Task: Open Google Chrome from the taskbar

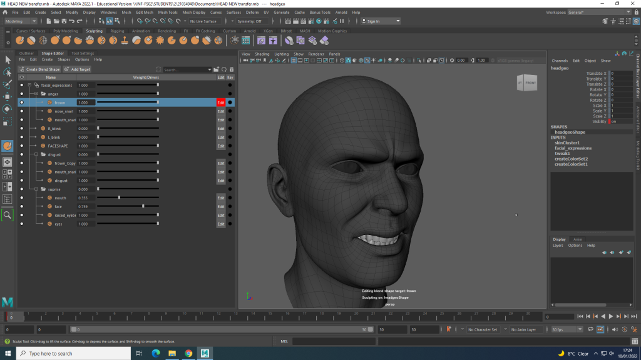Action: tap(188, 353)
